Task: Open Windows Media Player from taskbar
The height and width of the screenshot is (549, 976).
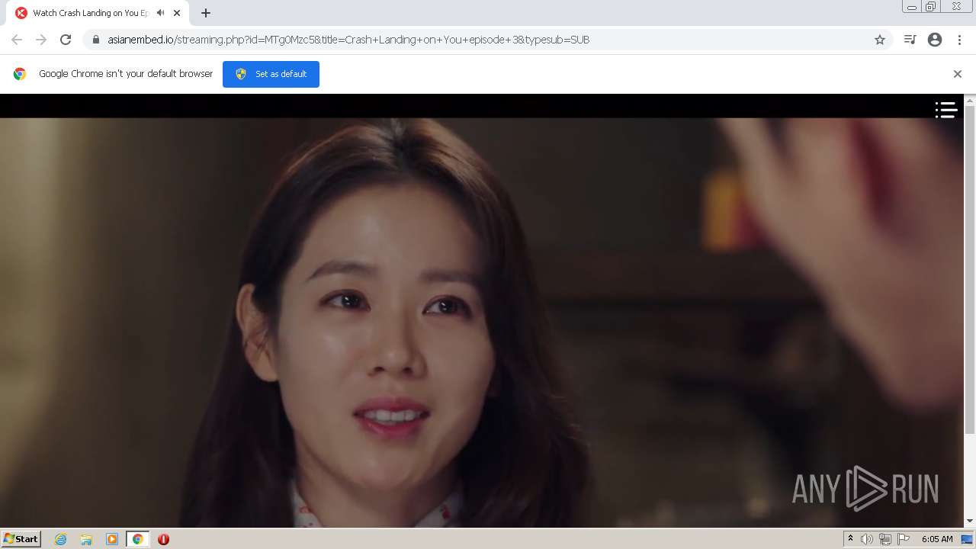Action: [112, 539]
